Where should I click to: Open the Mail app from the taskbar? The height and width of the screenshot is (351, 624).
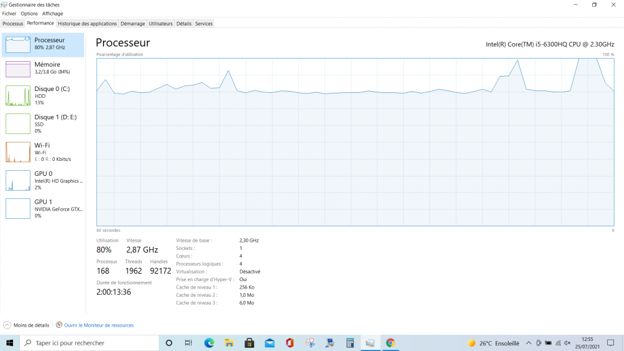270,343
